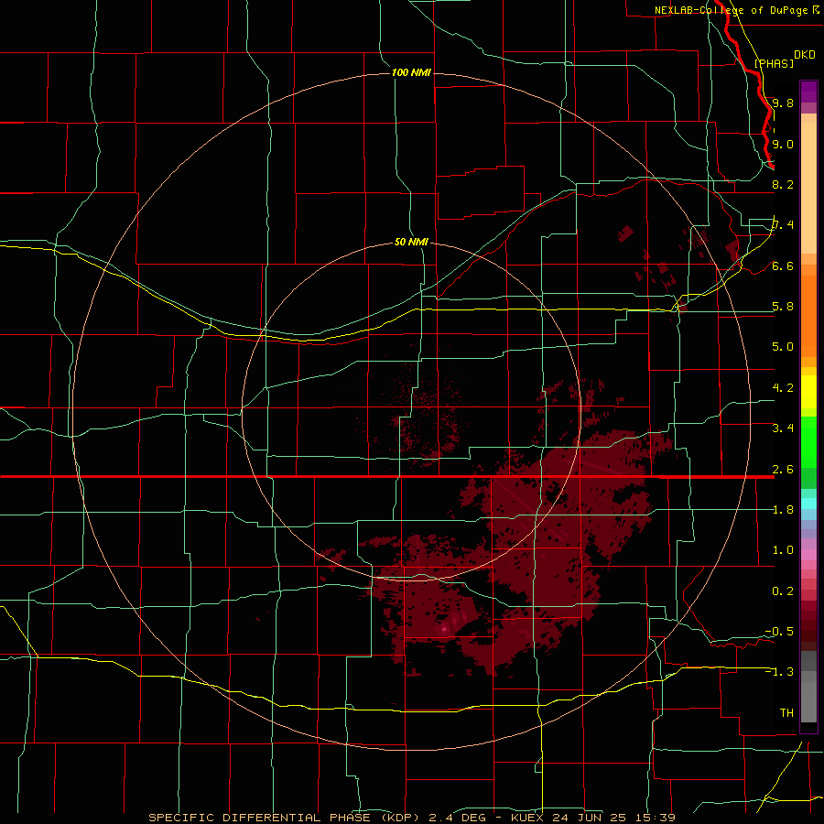Click the 9.8 value on the scale
The height and width of the screenshot is (824, 824).
(x=783, y=103)
